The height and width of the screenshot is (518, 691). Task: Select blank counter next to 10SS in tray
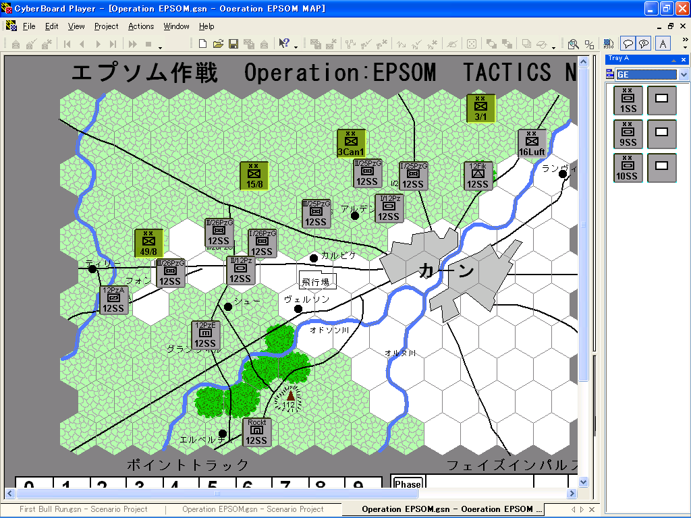pyautogui.click(x=662, y=168)
